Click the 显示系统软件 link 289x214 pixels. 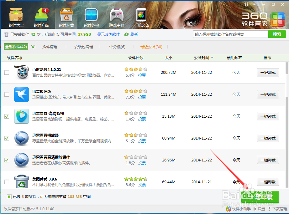point(108,34)
